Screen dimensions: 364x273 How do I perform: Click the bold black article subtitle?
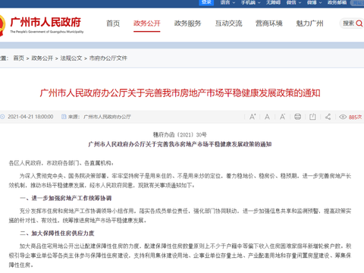point(180,144)
